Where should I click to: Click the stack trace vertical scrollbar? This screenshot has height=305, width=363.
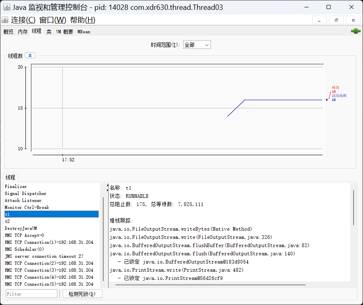coord(354,208)
